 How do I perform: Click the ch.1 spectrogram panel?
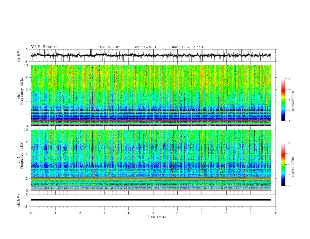pyautogui.click(x=151, y=95)
